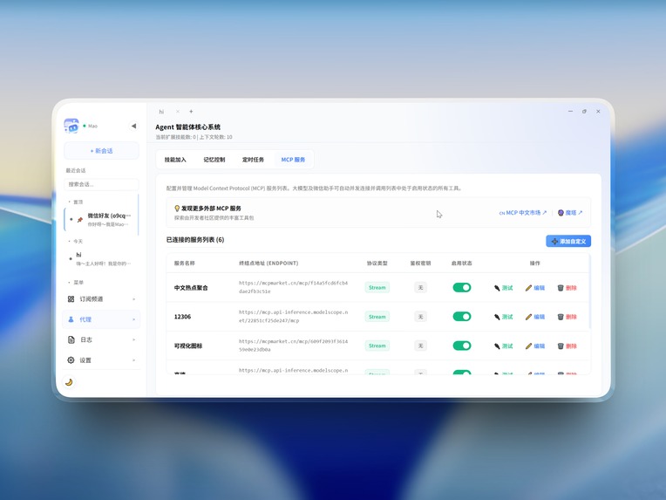Click the Agent 智能体核心系统 title

[187, 127]
